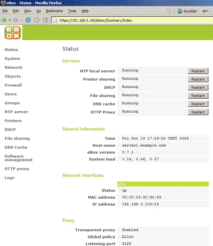Click the toolbar drag handle dots

(x=174, y=11)
